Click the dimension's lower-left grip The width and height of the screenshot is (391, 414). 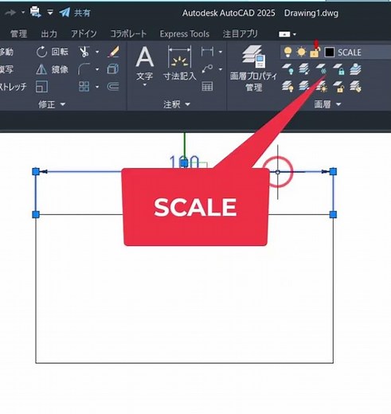tap(36, 214)
